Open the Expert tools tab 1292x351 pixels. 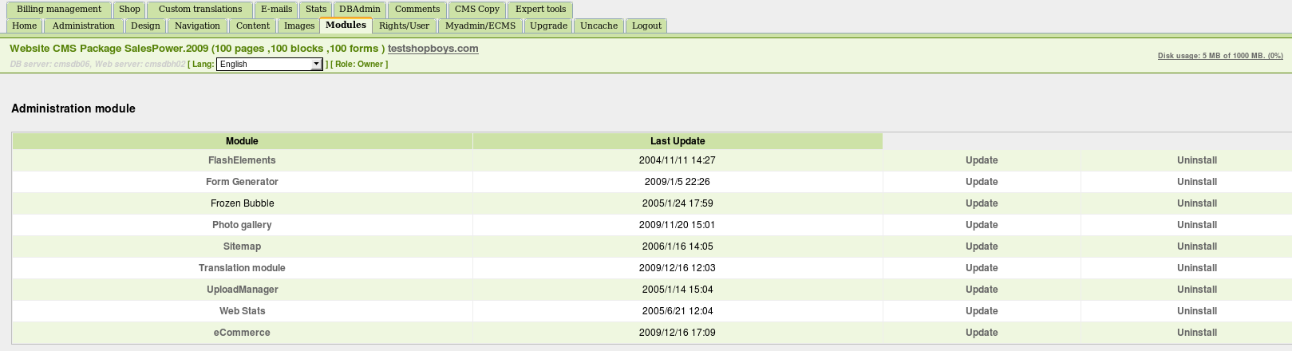click(x=540, y=10)
